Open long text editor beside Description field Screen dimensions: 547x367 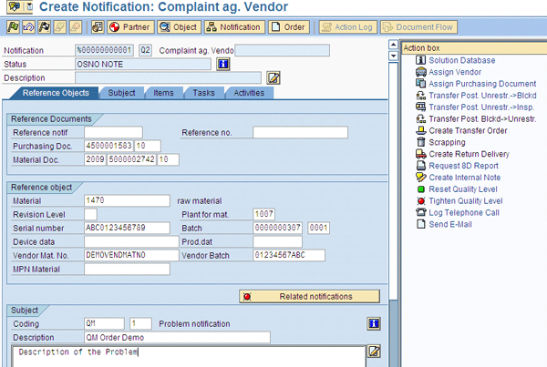[272, 77]
